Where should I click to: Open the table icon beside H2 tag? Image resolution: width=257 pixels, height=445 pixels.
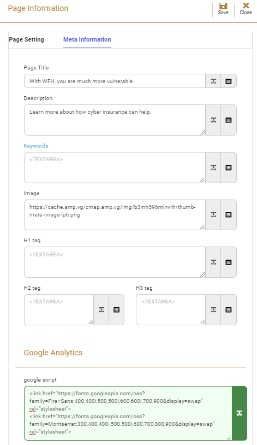coord(116,309)
